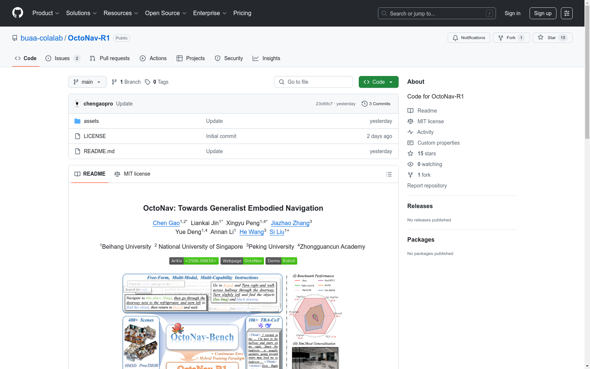Image resolution: width=590 pixels, height=369 pixels.
Task: Open the assets folder
Action: 91,121
